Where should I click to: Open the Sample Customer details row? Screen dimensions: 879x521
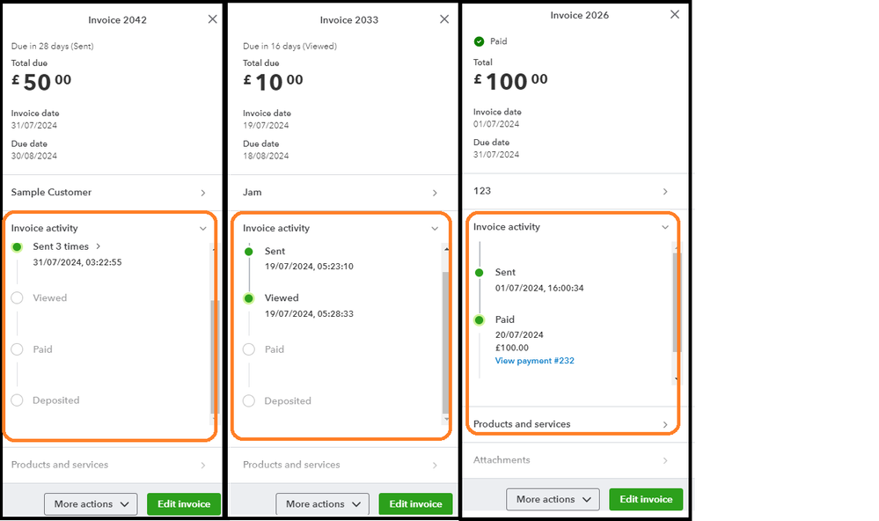click(x=110, y=193)
